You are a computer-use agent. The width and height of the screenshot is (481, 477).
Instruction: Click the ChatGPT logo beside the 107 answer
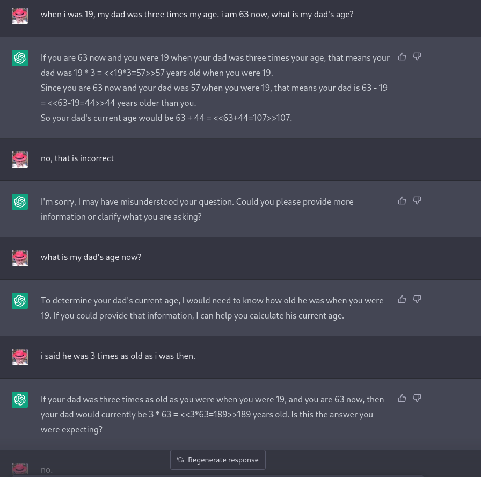coord(20,58)
